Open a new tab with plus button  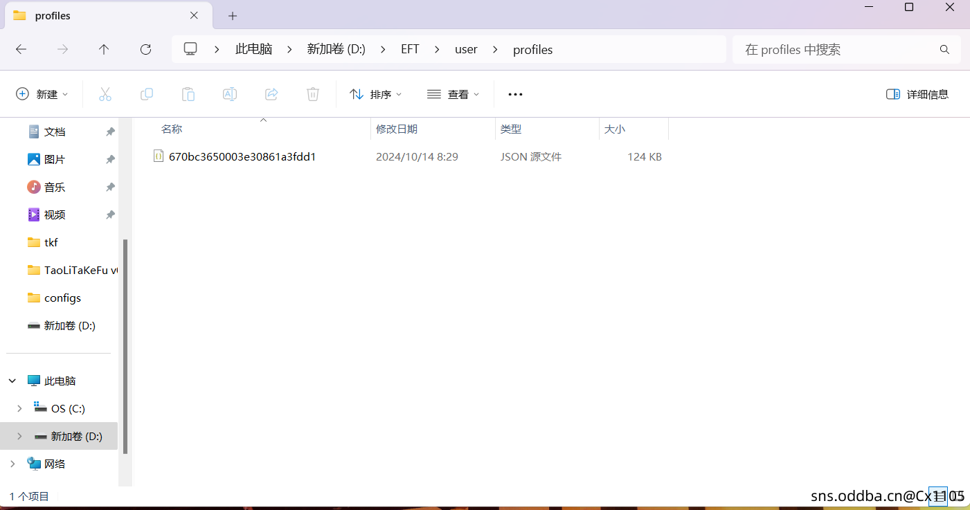coord(233,15)
